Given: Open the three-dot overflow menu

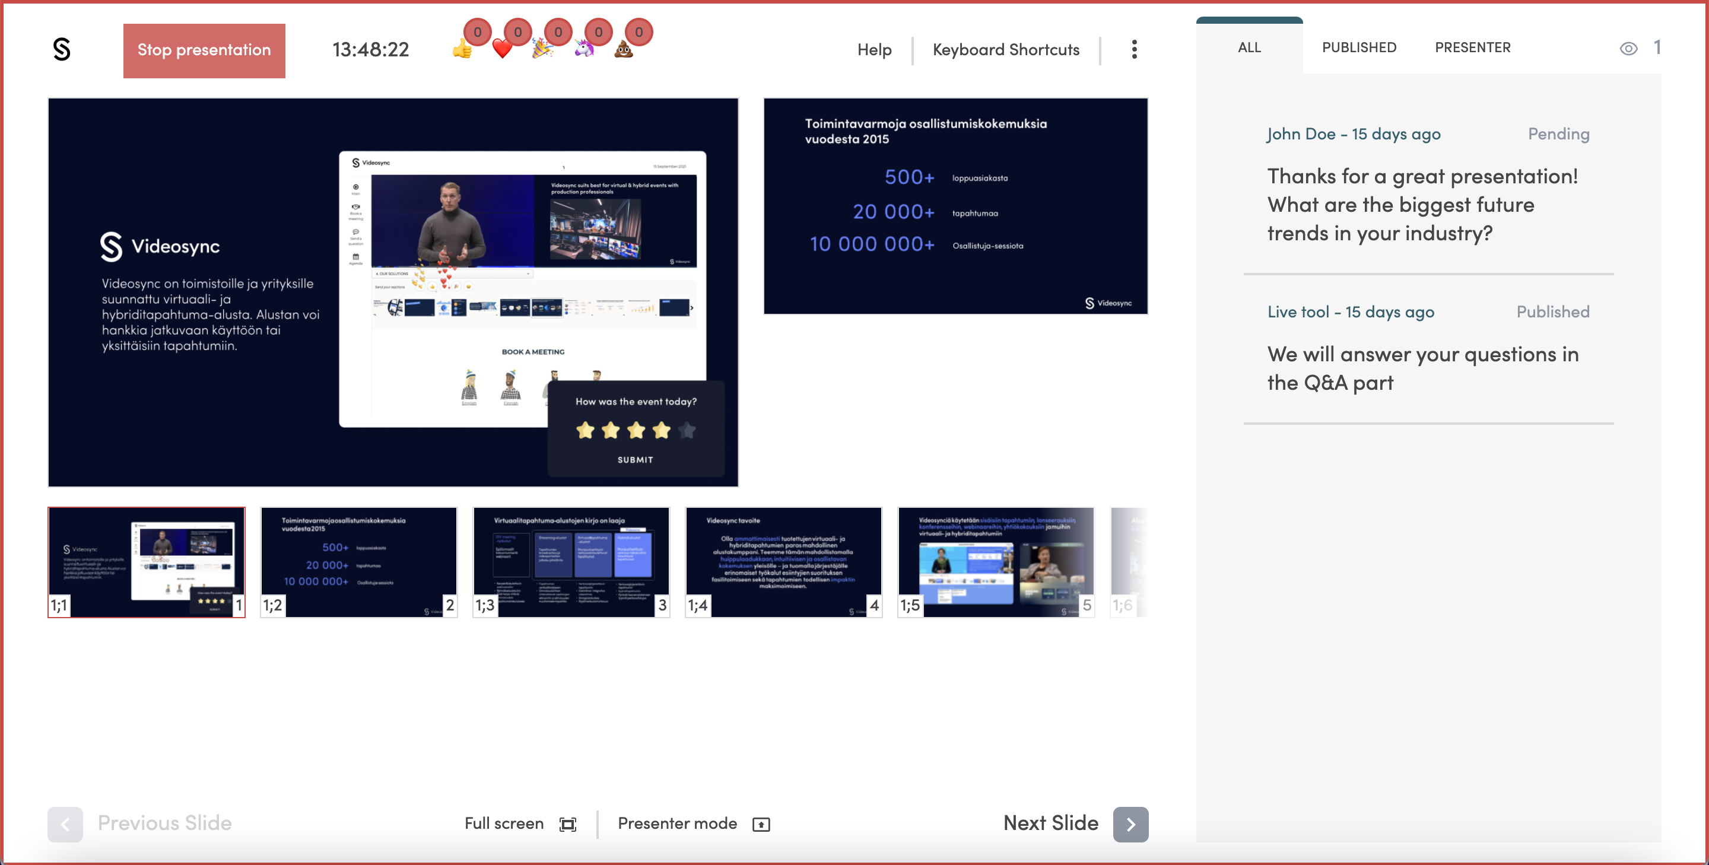Looking at the screenshot, I should click(1135, 49).
